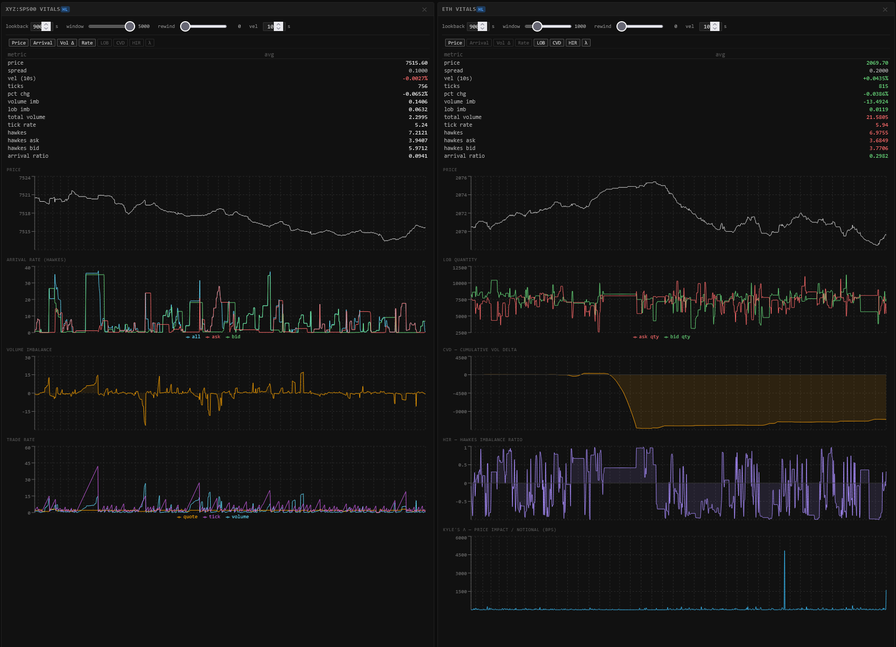
Task: Toggle the 'tick' series in the Trade Rate legend
Action: (212, 517)
